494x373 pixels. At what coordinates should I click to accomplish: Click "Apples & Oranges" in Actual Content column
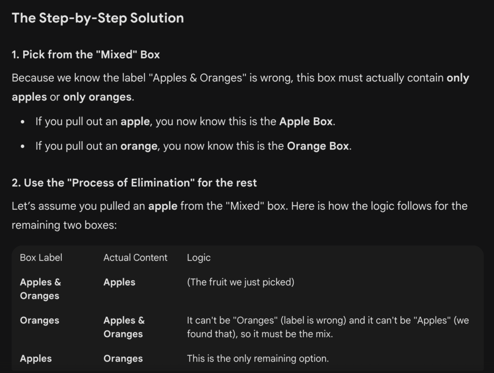tap(123, 327)
